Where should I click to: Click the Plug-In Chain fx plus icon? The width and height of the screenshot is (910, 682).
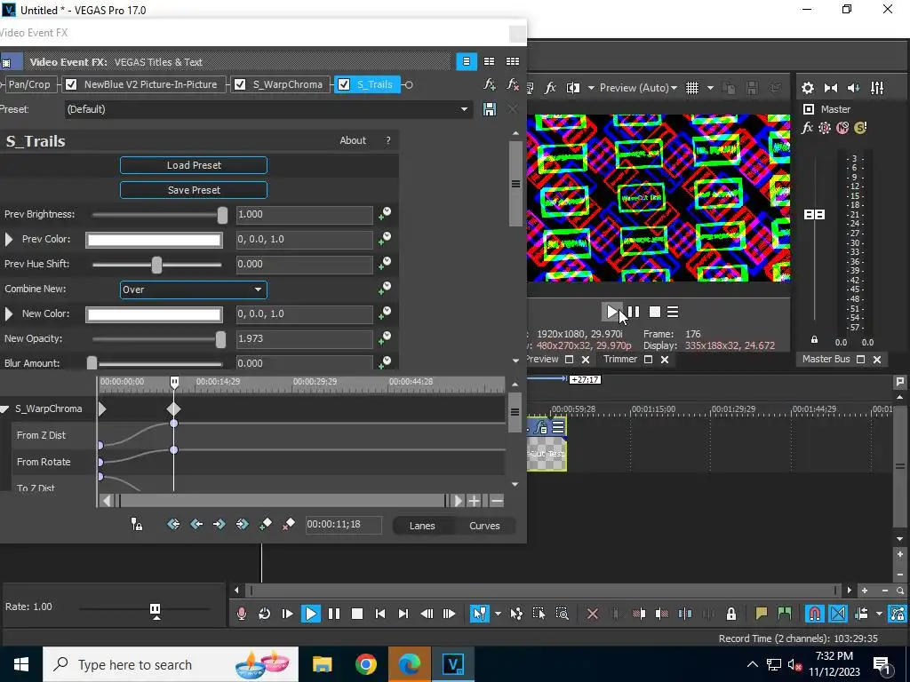[490, 84]
